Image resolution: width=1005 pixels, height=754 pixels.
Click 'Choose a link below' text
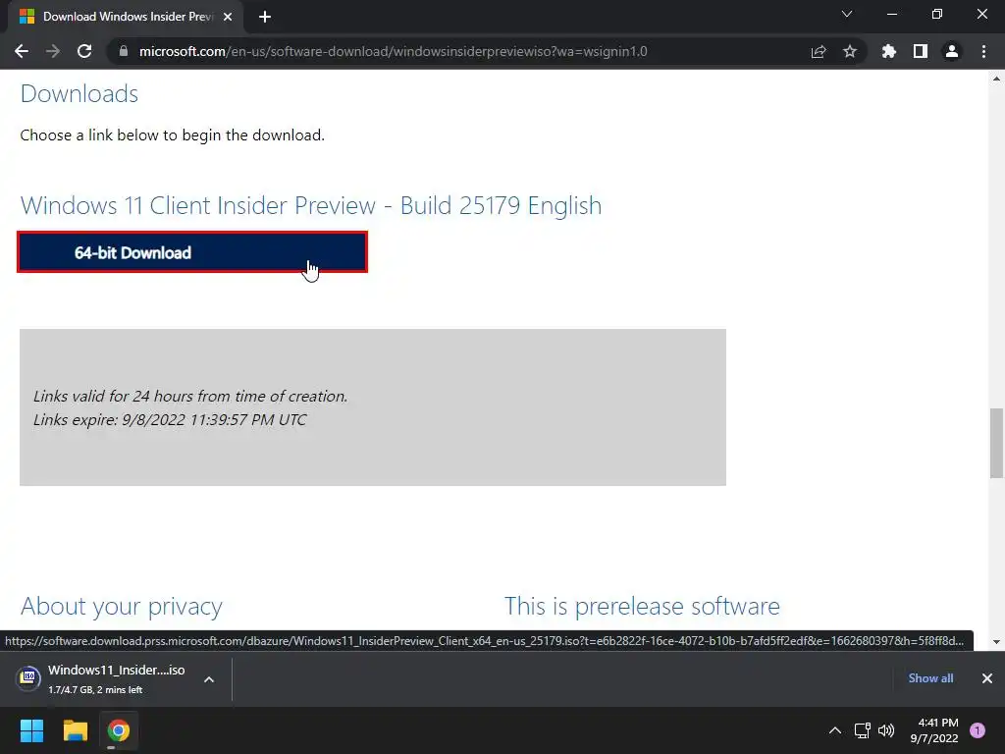click(173, 135)
